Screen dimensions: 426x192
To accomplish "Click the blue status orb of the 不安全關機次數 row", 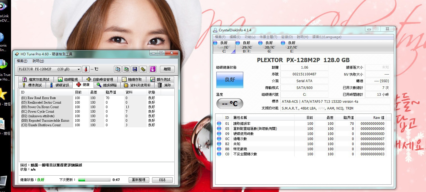I will pyautogui.click(x=219, y=154).
